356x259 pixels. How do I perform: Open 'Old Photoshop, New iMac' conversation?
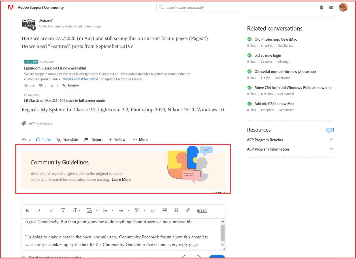click(x=276, y=39)
